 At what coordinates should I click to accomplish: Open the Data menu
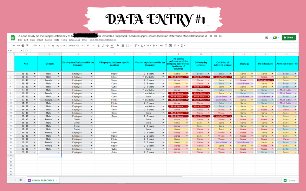pos(57,40)
